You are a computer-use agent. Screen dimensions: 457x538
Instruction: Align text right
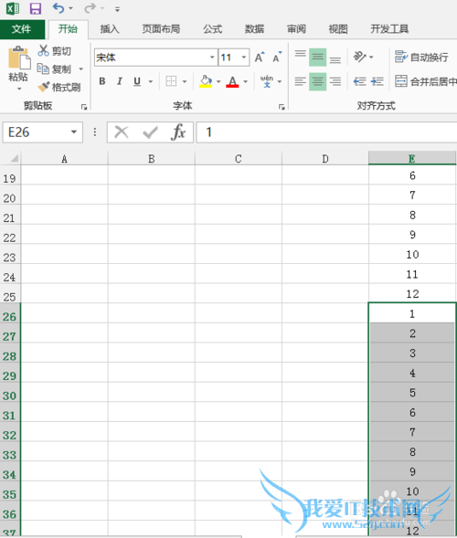tap(335, 81)
